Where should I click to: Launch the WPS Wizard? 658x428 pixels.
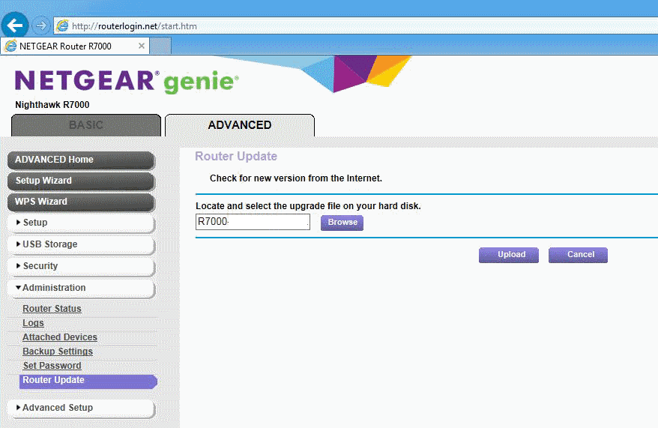pyautogui.click(x=81, y=202)
